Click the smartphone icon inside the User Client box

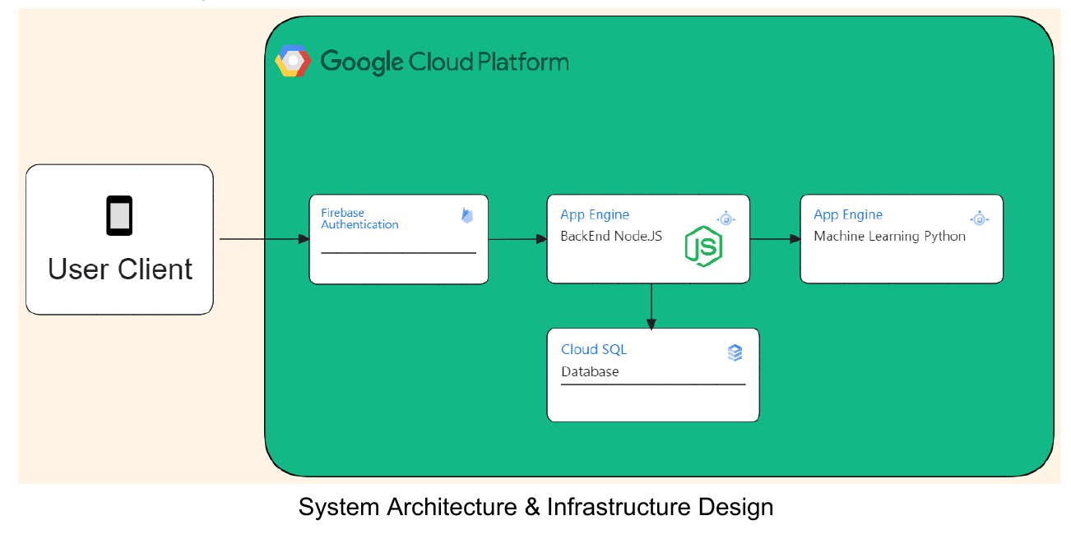click(x=118, y=214)
